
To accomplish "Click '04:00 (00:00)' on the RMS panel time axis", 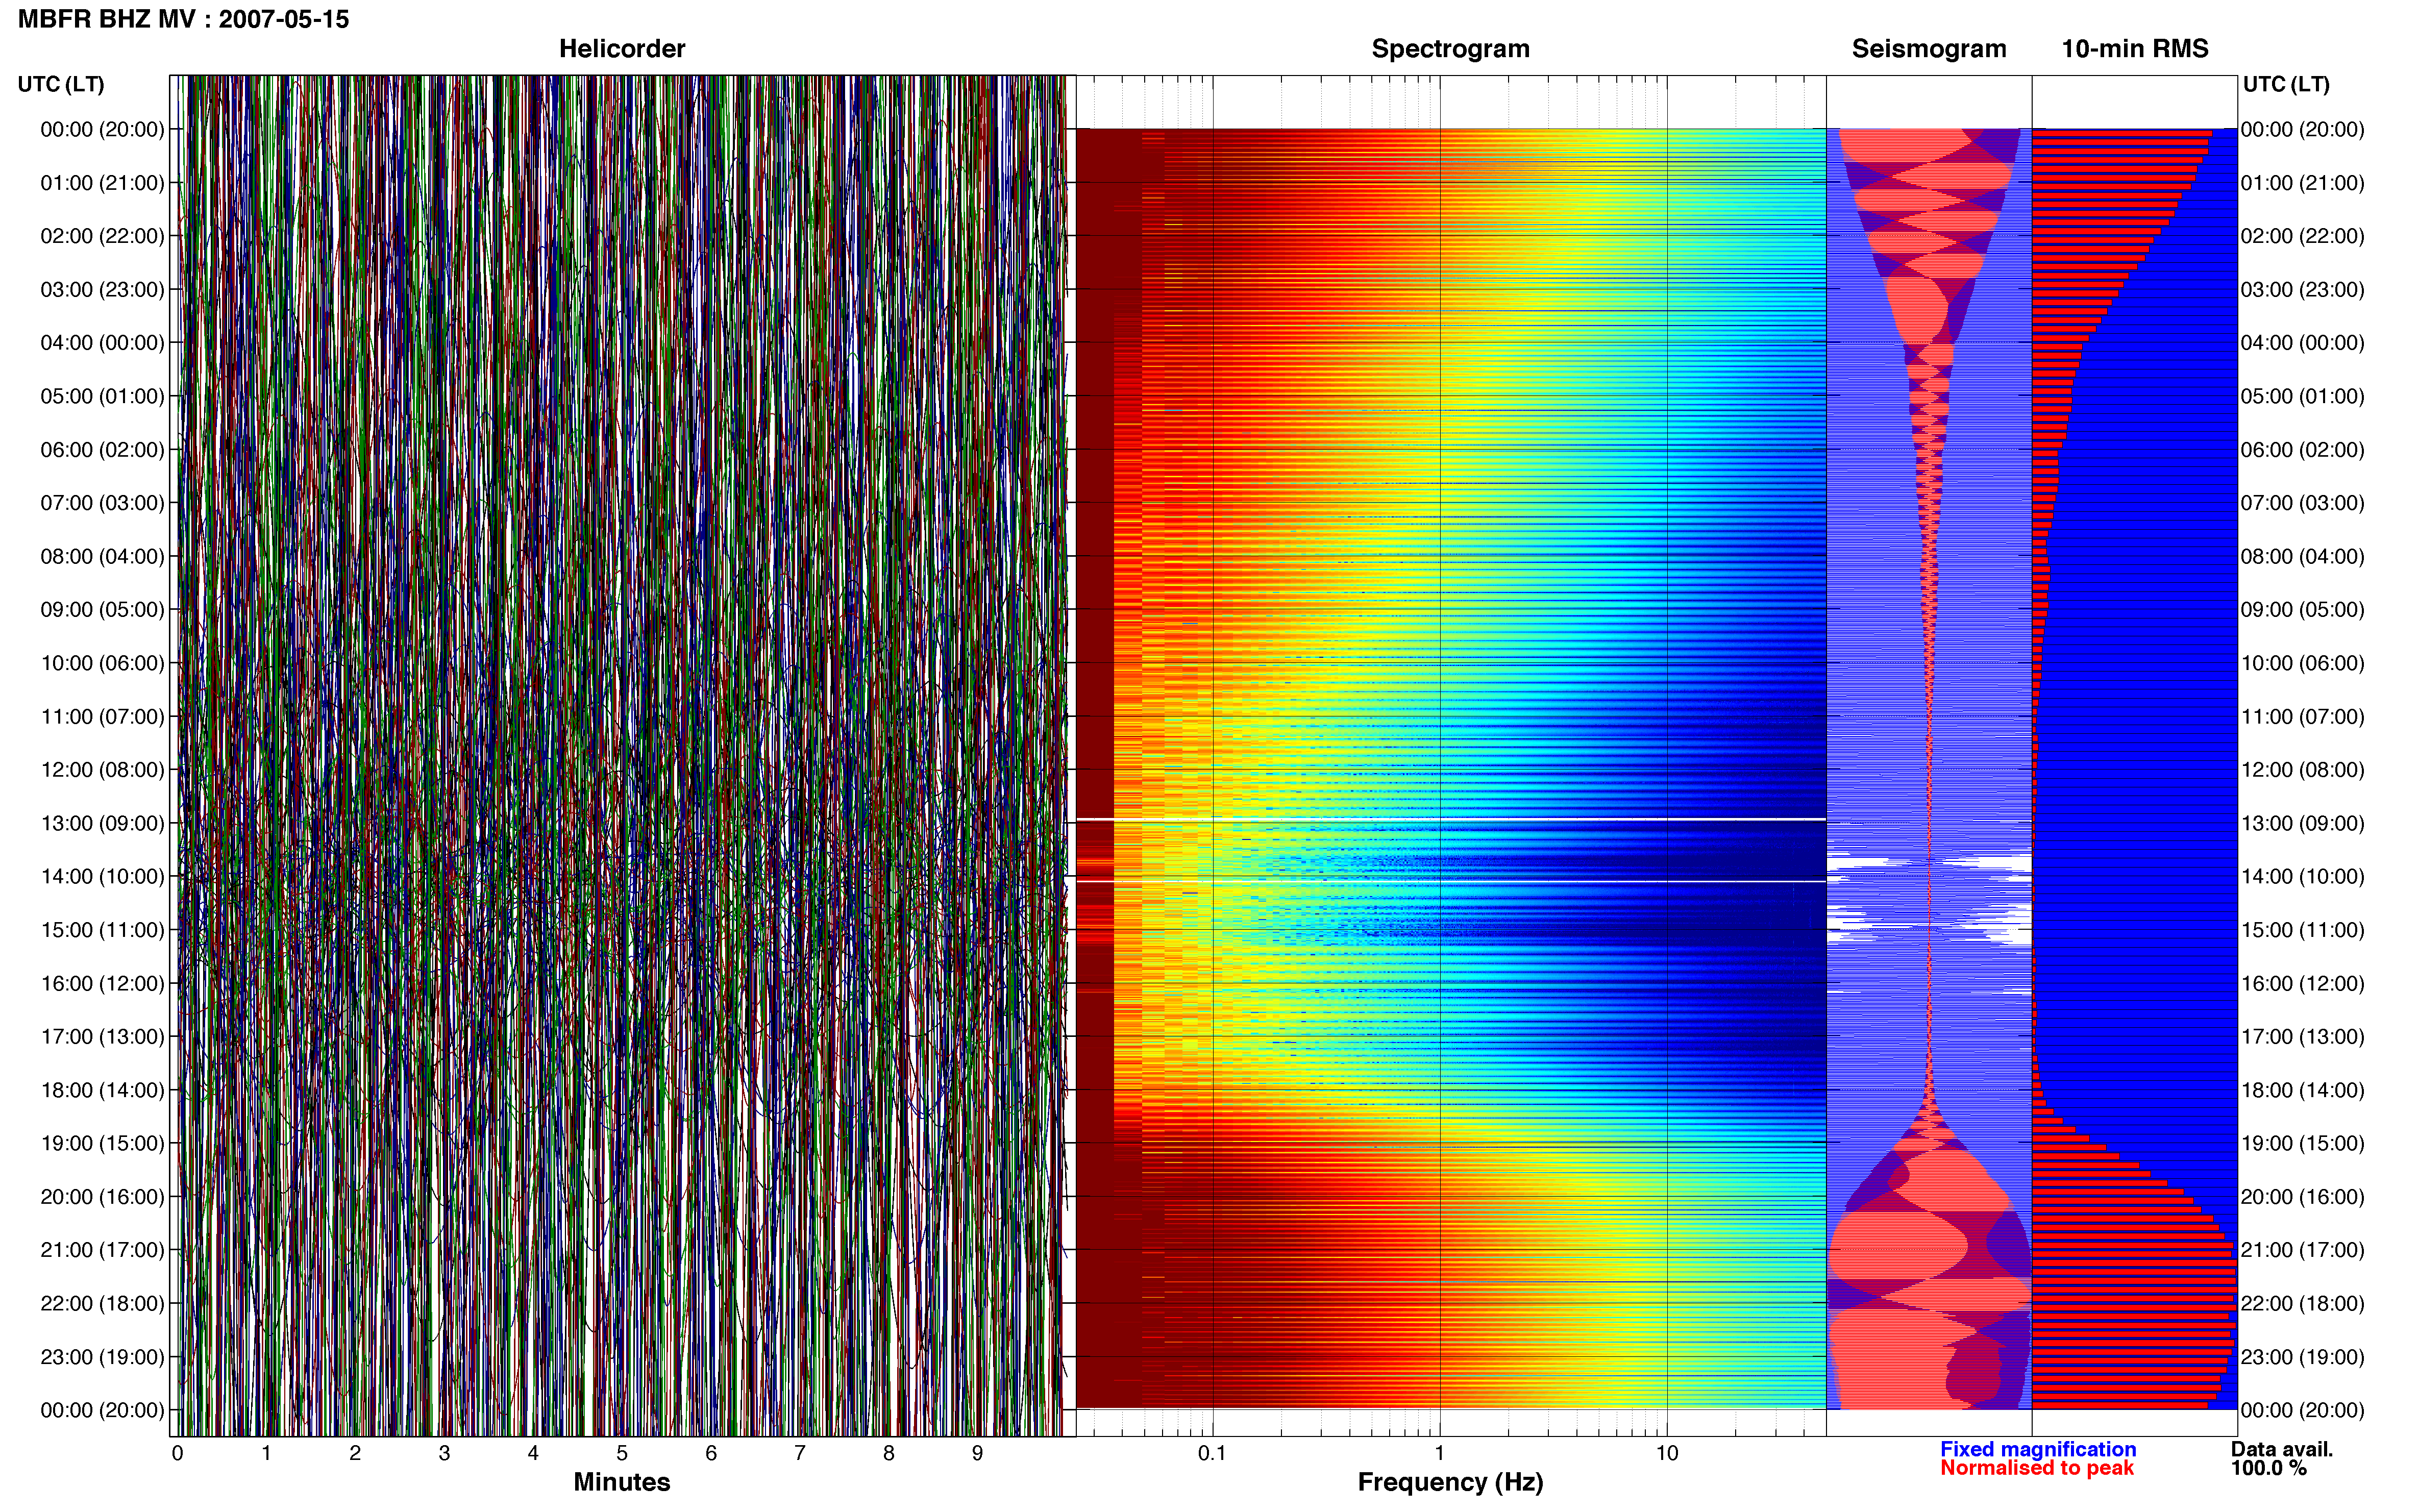I will 2302,343.
